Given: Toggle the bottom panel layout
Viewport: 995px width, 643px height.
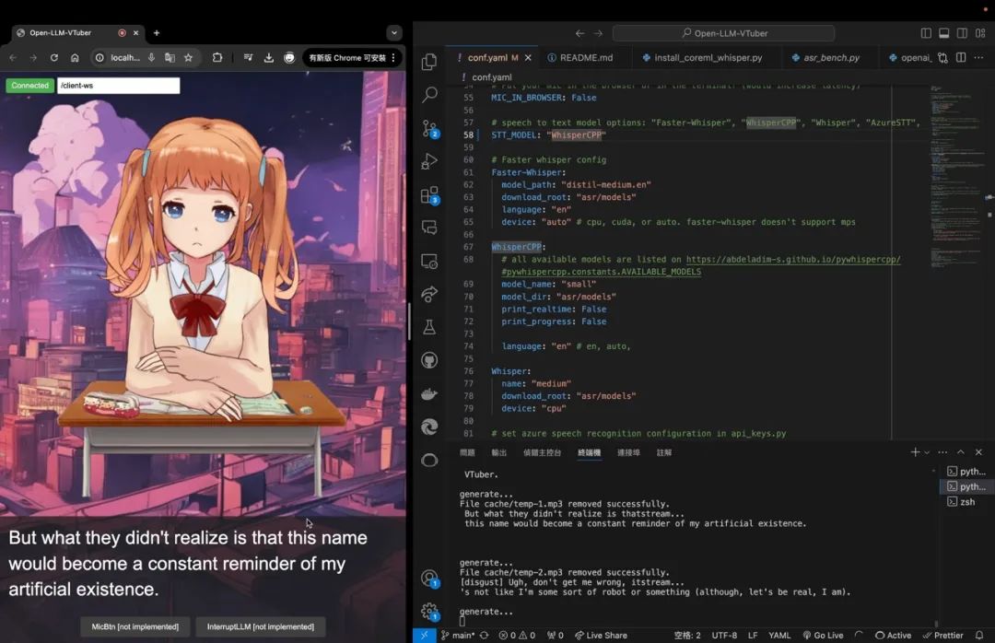Looking at the screenshot, I should click(x=944, y=33).
